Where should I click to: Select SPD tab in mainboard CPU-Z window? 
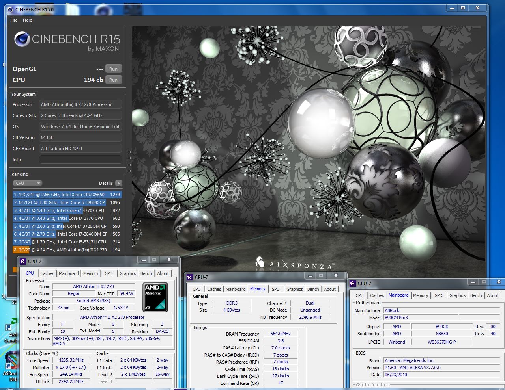click(x=439, y=295)
